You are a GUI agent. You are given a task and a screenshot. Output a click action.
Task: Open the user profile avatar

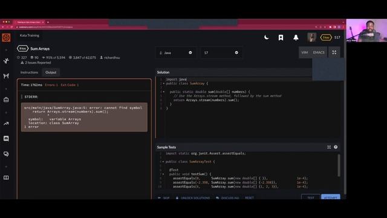312,38
